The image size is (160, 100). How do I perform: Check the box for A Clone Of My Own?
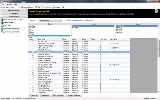33,48
